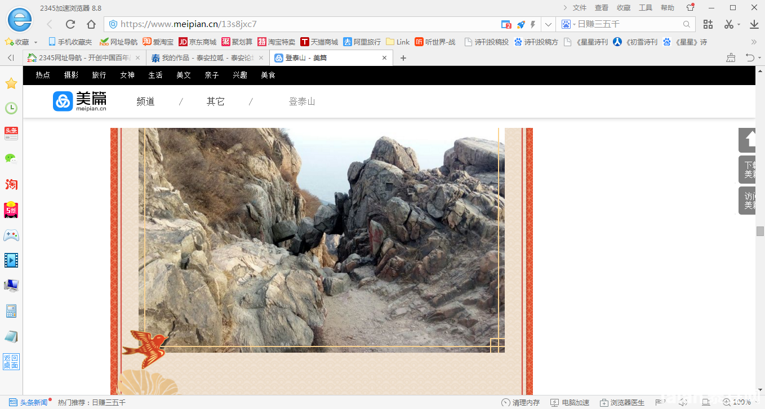The width and height of the screenshot is (765, 409).
Task: Click the 其它 breadcrumb link
Action: pyautogui.click(x=215, y=101)
